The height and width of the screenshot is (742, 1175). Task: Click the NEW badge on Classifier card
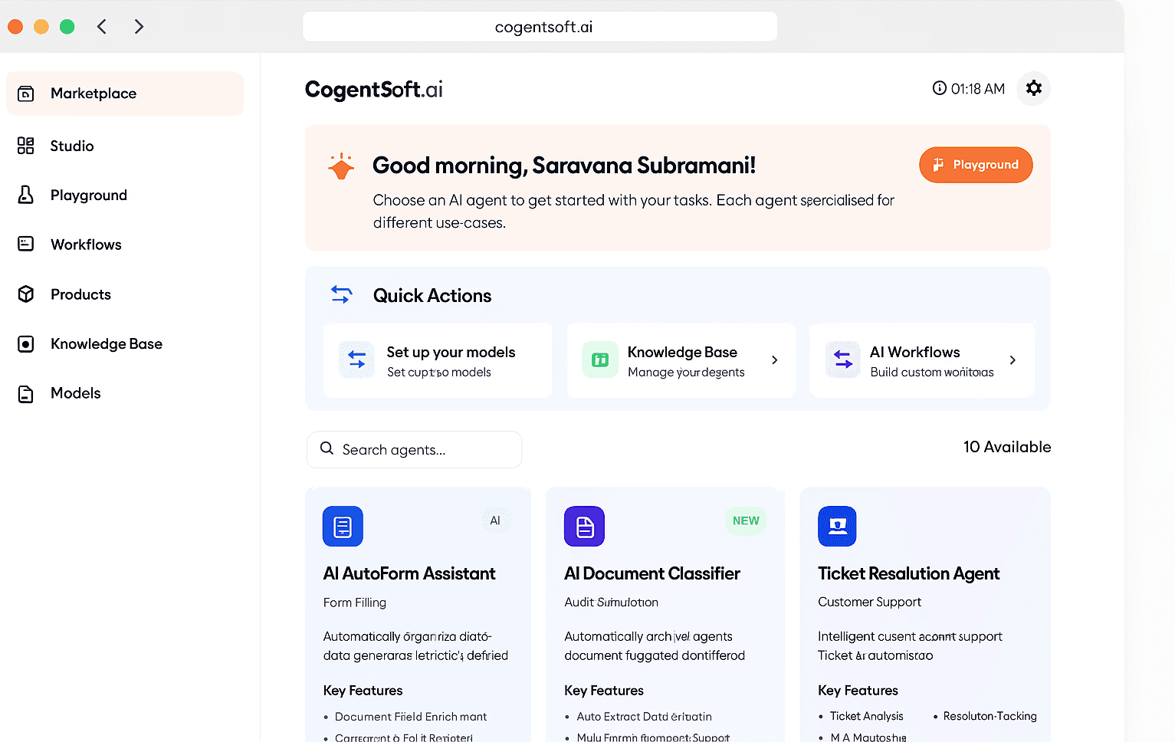coord(746,520)
